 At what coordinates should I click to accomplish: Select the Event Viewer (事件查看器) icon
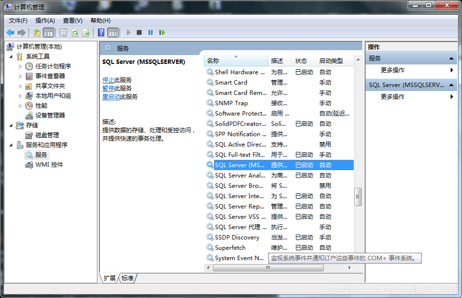(29, 76)
